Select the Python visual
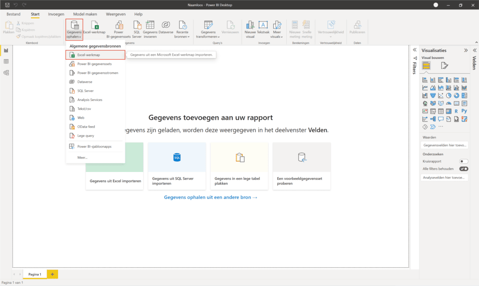 (x=464, y=111)
